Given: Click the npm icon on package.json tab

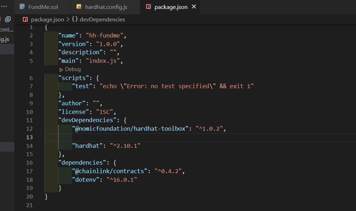Looking at the screenshot, I should (x=148, y=7).
